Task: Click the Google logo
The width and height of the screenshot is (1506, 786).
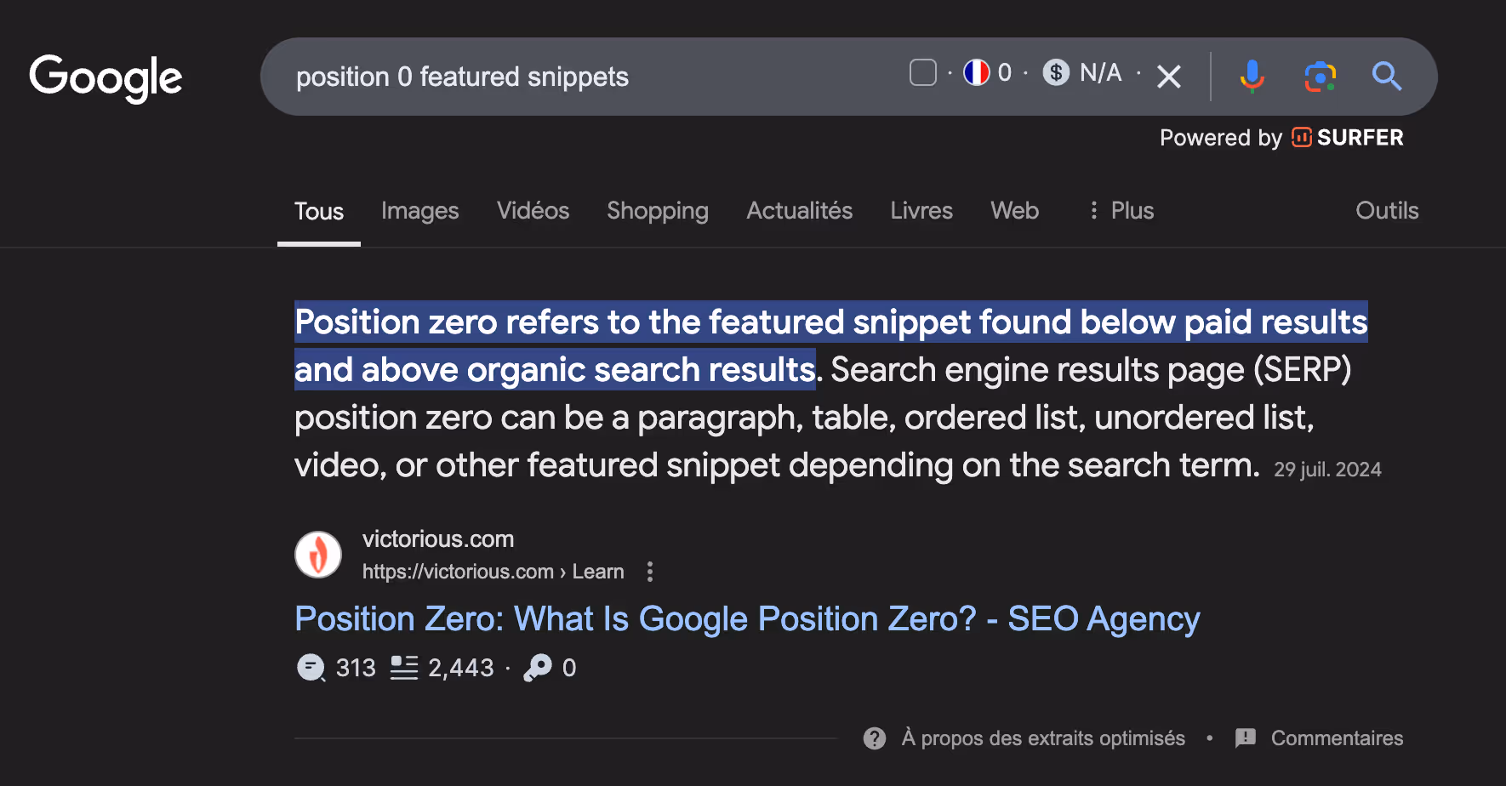Action: coord(106,78)
